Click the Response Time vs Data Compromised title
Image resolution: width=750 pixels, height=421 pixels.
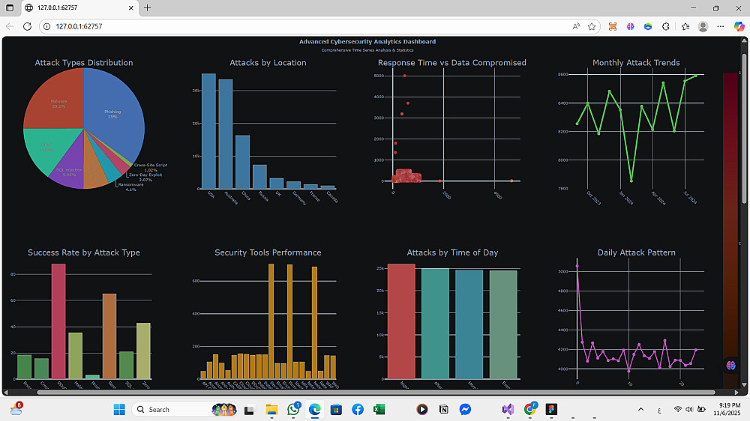point(452,63)
